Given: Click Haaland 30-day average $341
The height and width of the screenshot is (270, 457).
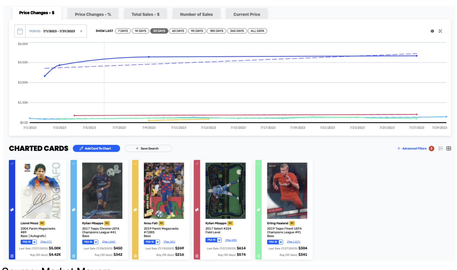Looking at the screenshot, I should [303, 255].
